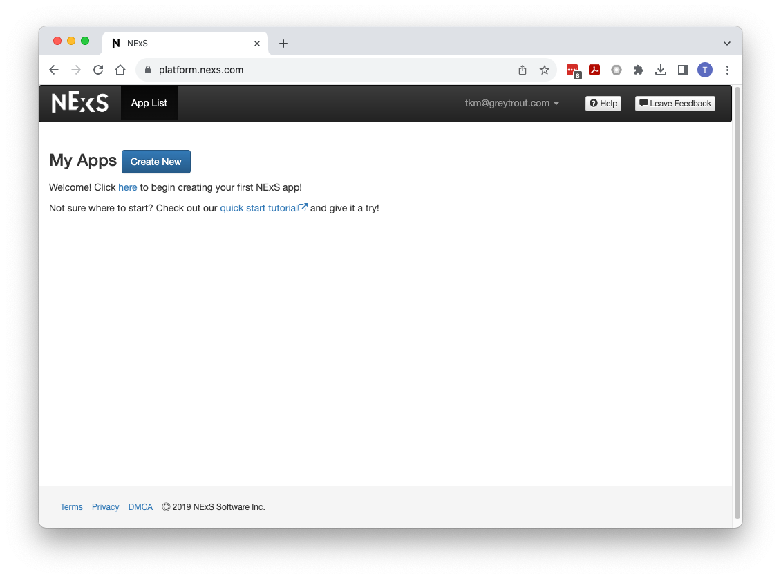This screenshot has height=579, width=781.
Task: View site security lock info
Action: (x=148, y=70)
